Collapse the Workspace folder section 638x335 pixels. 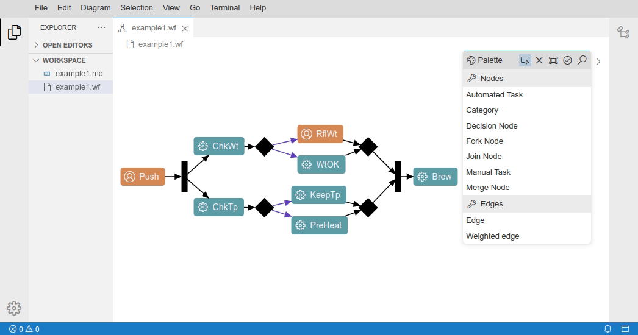click(64, 60)
